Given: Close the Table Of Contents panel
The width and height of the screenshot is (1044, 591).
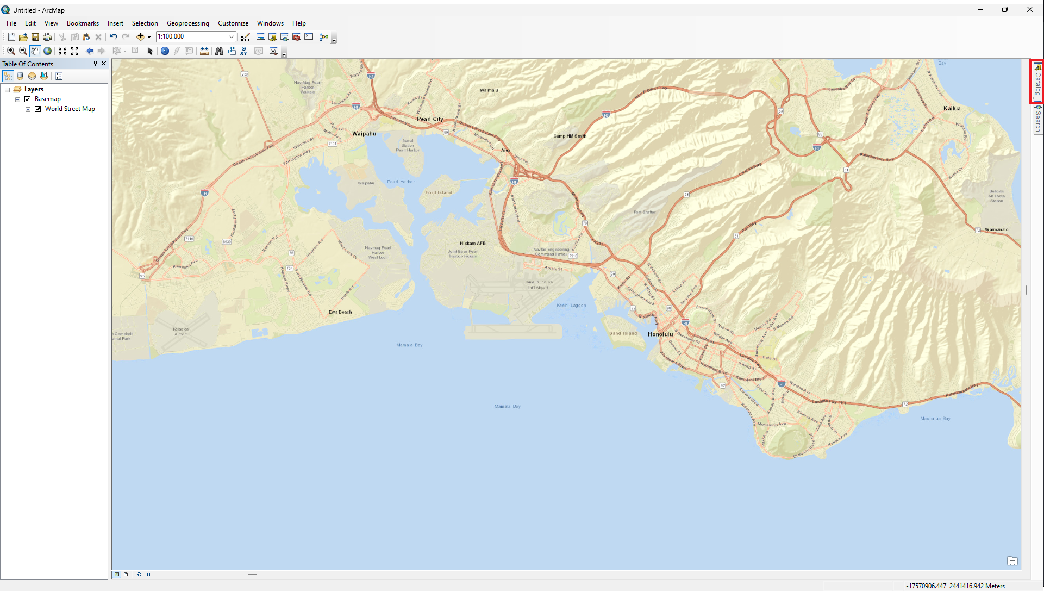Looking at the screenshot, I should click(x=104, y=64).
